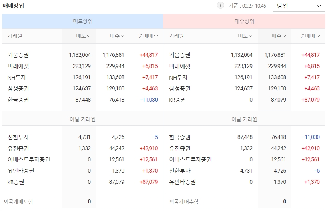Sort 매도상위 table by 매수 column

click(x=117, y=36)
